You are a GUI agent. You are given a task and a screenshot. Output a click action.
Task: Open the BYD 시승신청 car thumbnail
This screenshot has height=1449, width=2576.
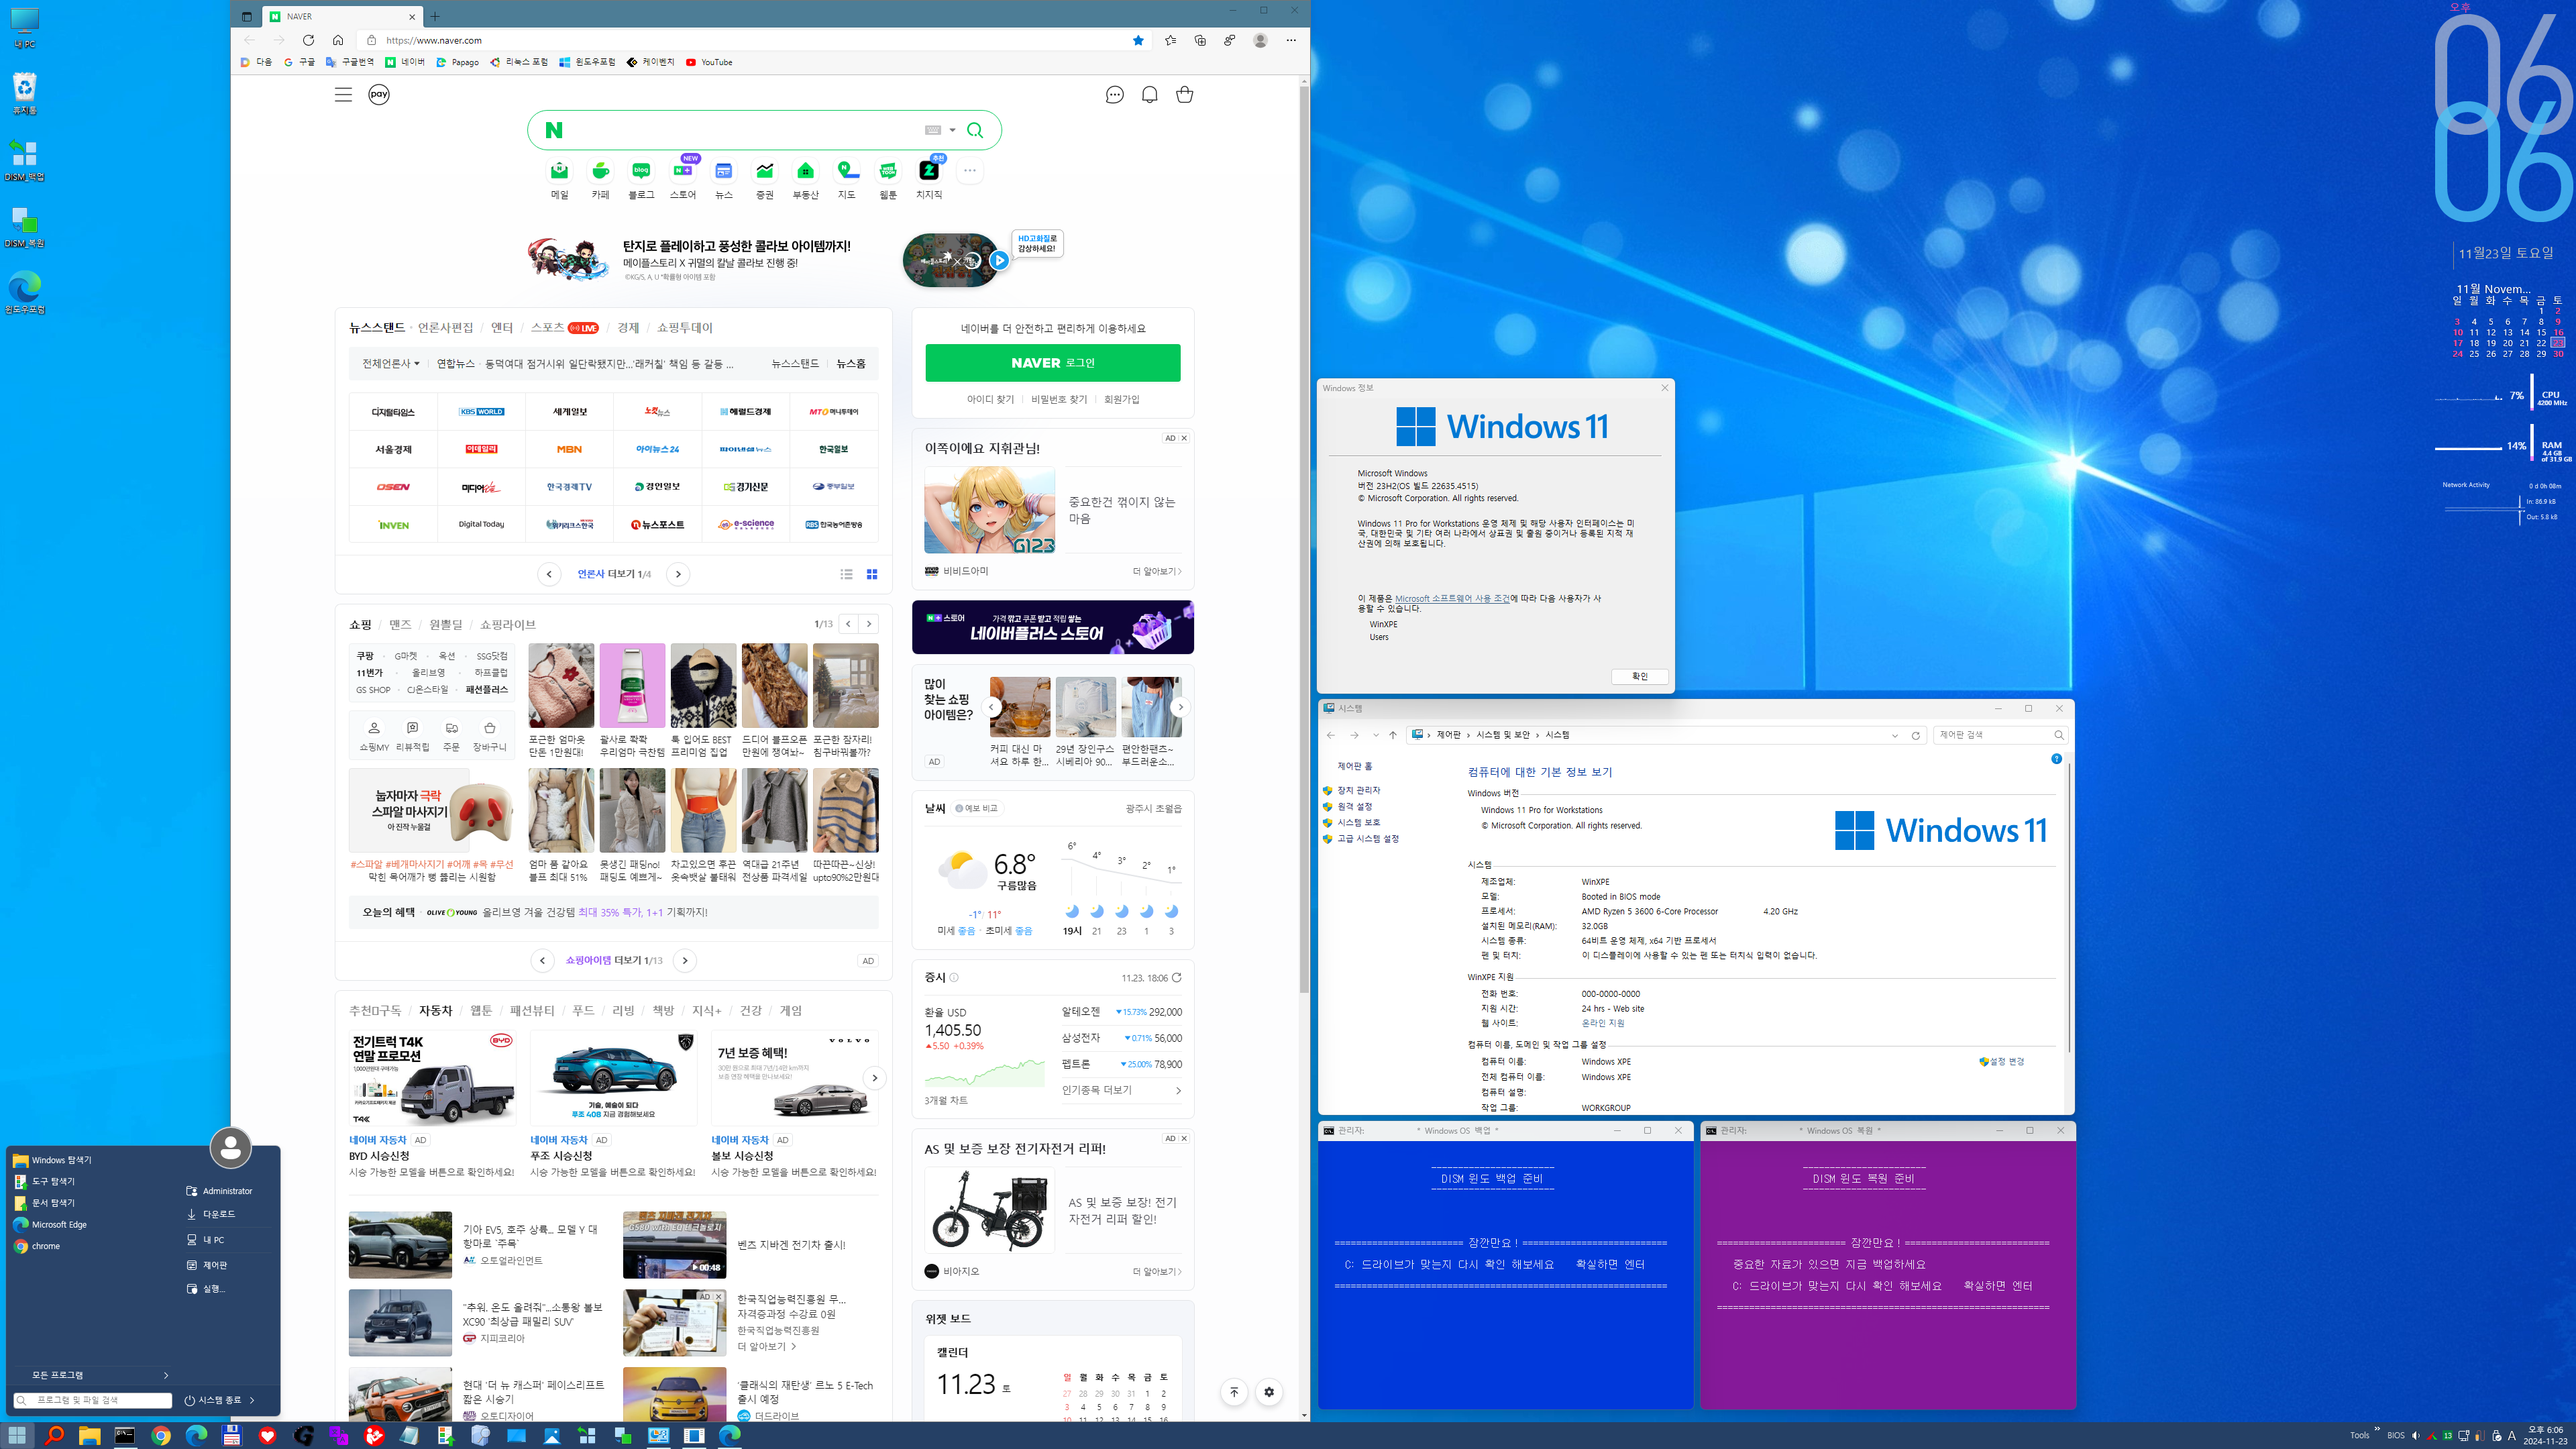(432, 1079)
